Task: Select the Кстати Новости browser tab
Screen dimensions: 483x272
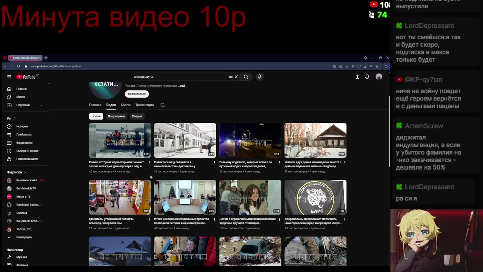Action: point(26,58)
